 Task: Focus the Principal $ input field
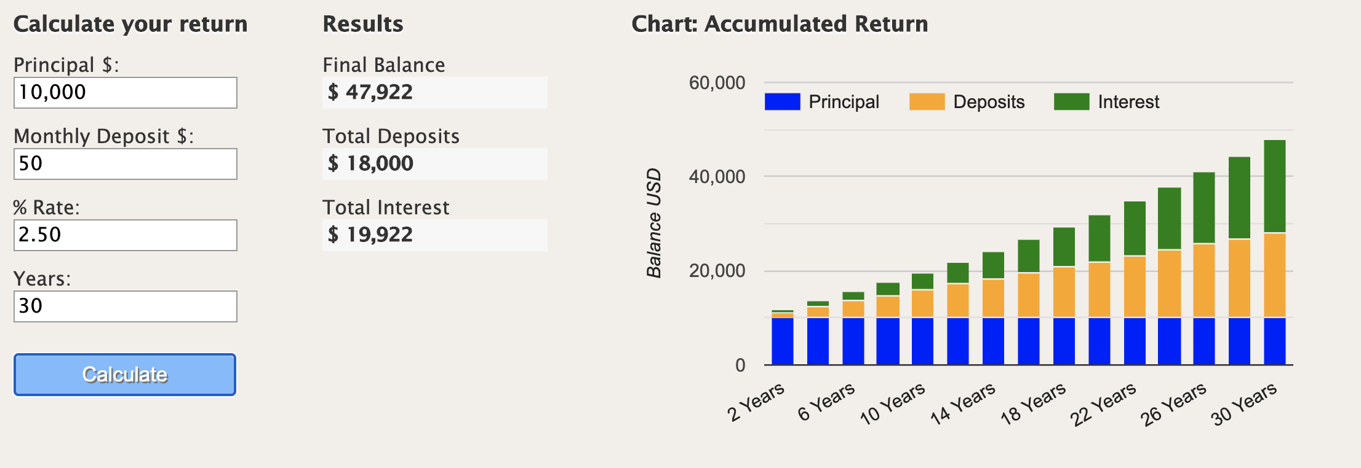pyautogui.click(x=126, y=93)
